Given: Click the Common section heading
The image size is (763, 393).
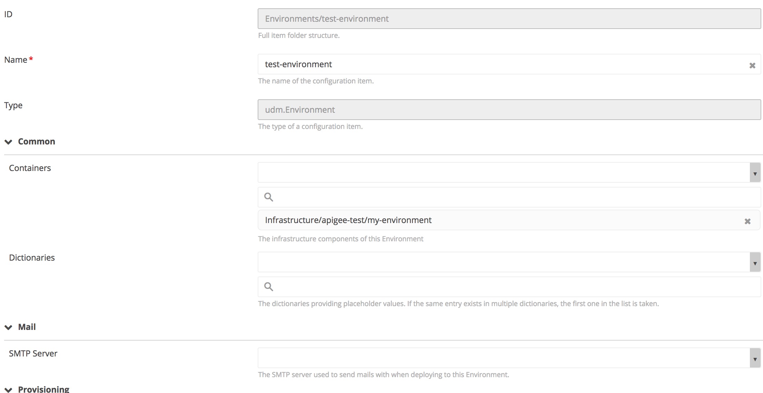Looking at the screenshot, I should click(x=37, y=142).
